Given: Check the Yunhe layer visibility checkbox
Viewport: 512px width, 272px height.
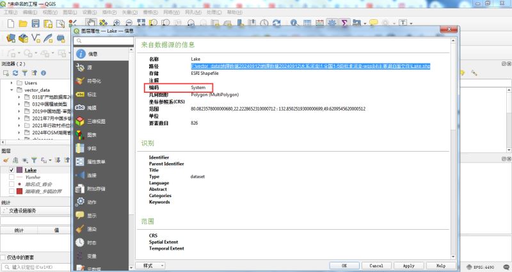Looking at the screenshot, I should tap(12, 177).
